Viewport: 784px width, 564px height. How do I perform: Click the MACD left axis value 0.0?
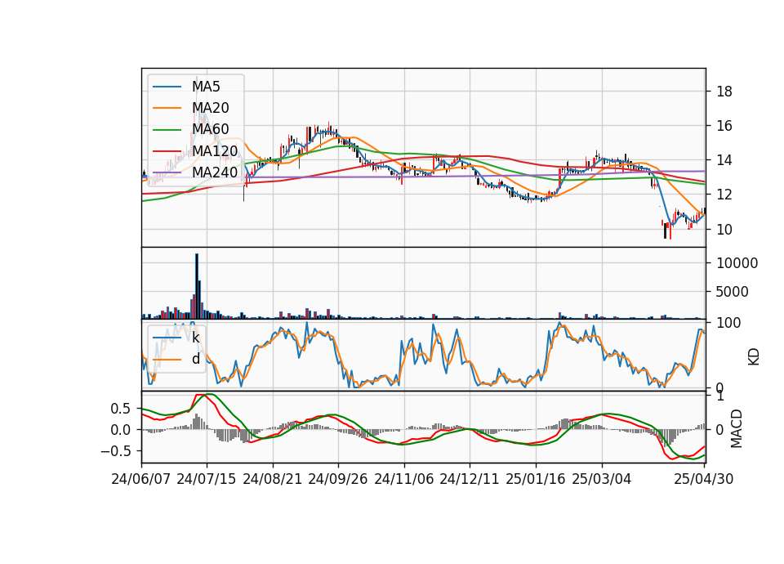pyautogui.click(x=120, y=430)
